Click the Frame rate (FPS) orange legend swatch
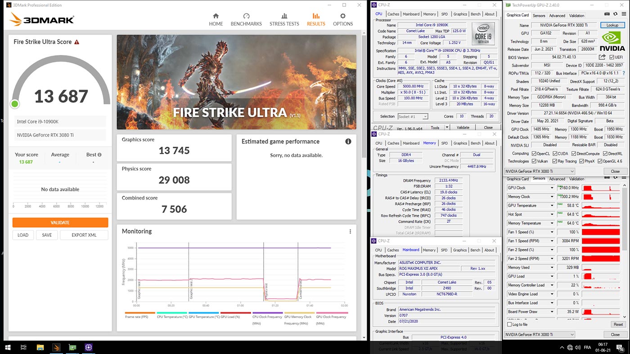This screenshot has width=630, height=354. coord(140,313)
